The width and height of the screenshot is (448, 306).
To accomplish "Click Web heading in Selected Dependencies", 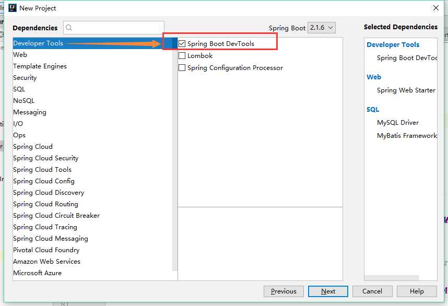I will click(374, 77).
